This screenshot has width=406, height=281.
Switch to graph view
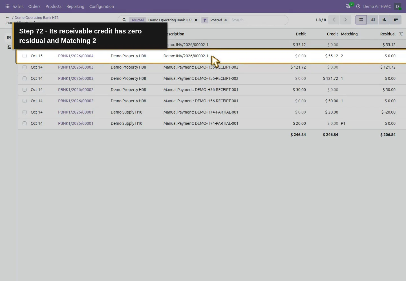(384, 20)
